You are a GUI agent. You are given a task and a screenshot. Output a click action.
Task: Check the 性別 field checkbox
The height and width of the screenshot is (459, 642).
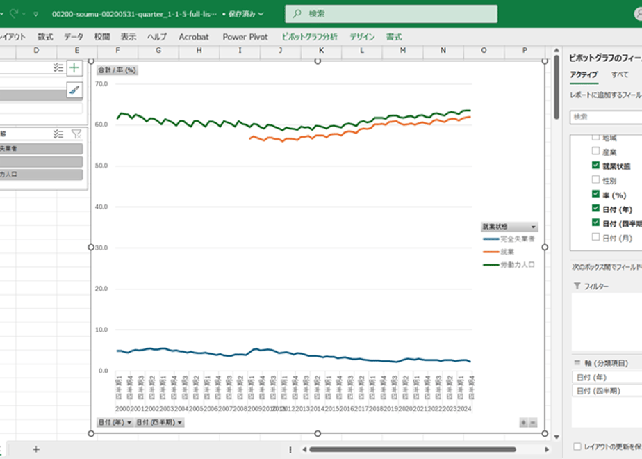click(595, 179)
